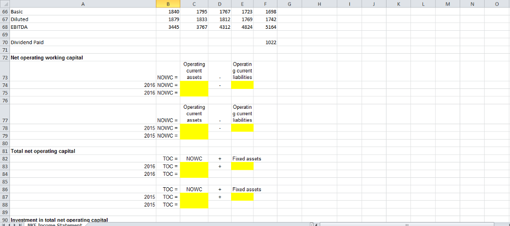The height and width of the screenshot is (226, 510).
Task: Select column H header
Action: 319,4
